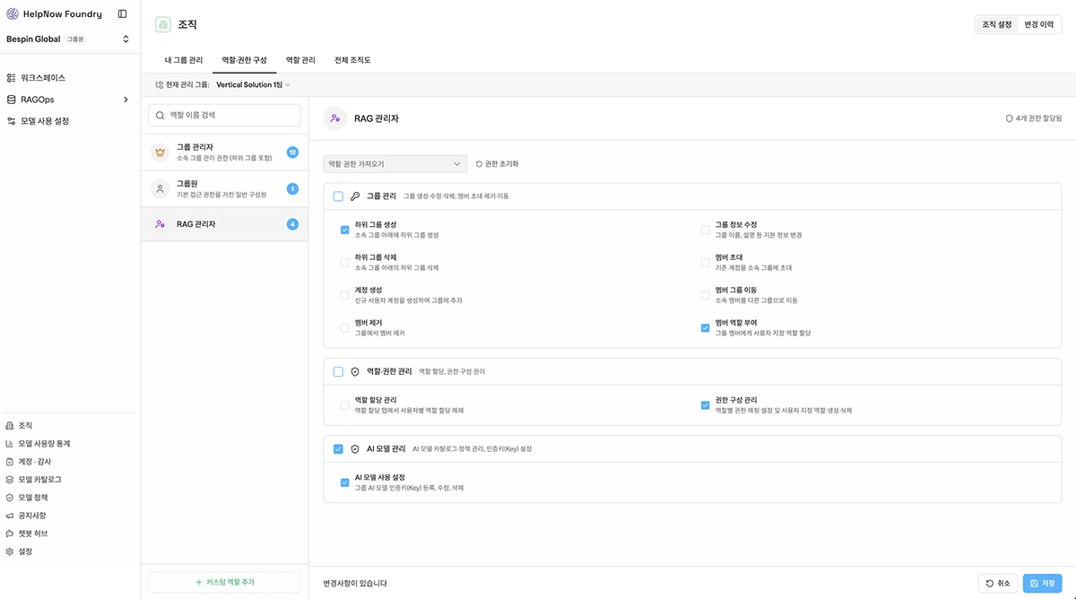Click the 저장 save button
1076x599 pixels.
[1042, 583]
